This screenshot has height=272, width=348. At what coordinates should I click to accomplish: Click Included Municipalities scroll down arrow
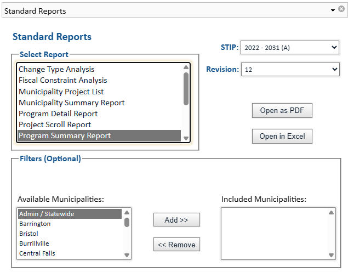pos(331,255)
